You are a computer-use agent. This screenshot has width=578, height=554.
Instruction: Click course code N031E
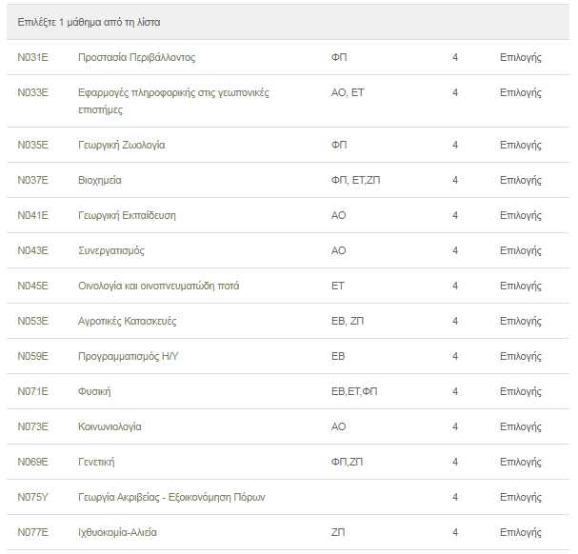pos(32,57)
